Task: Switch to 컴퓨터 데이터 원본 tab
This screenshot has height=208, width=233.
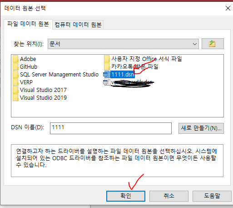Action: [x=78, y=25]
